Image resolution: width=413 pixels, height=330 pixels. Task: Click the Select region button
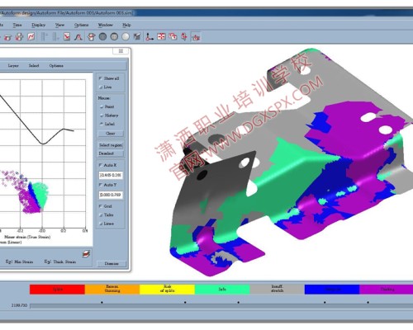click(111, 145)
